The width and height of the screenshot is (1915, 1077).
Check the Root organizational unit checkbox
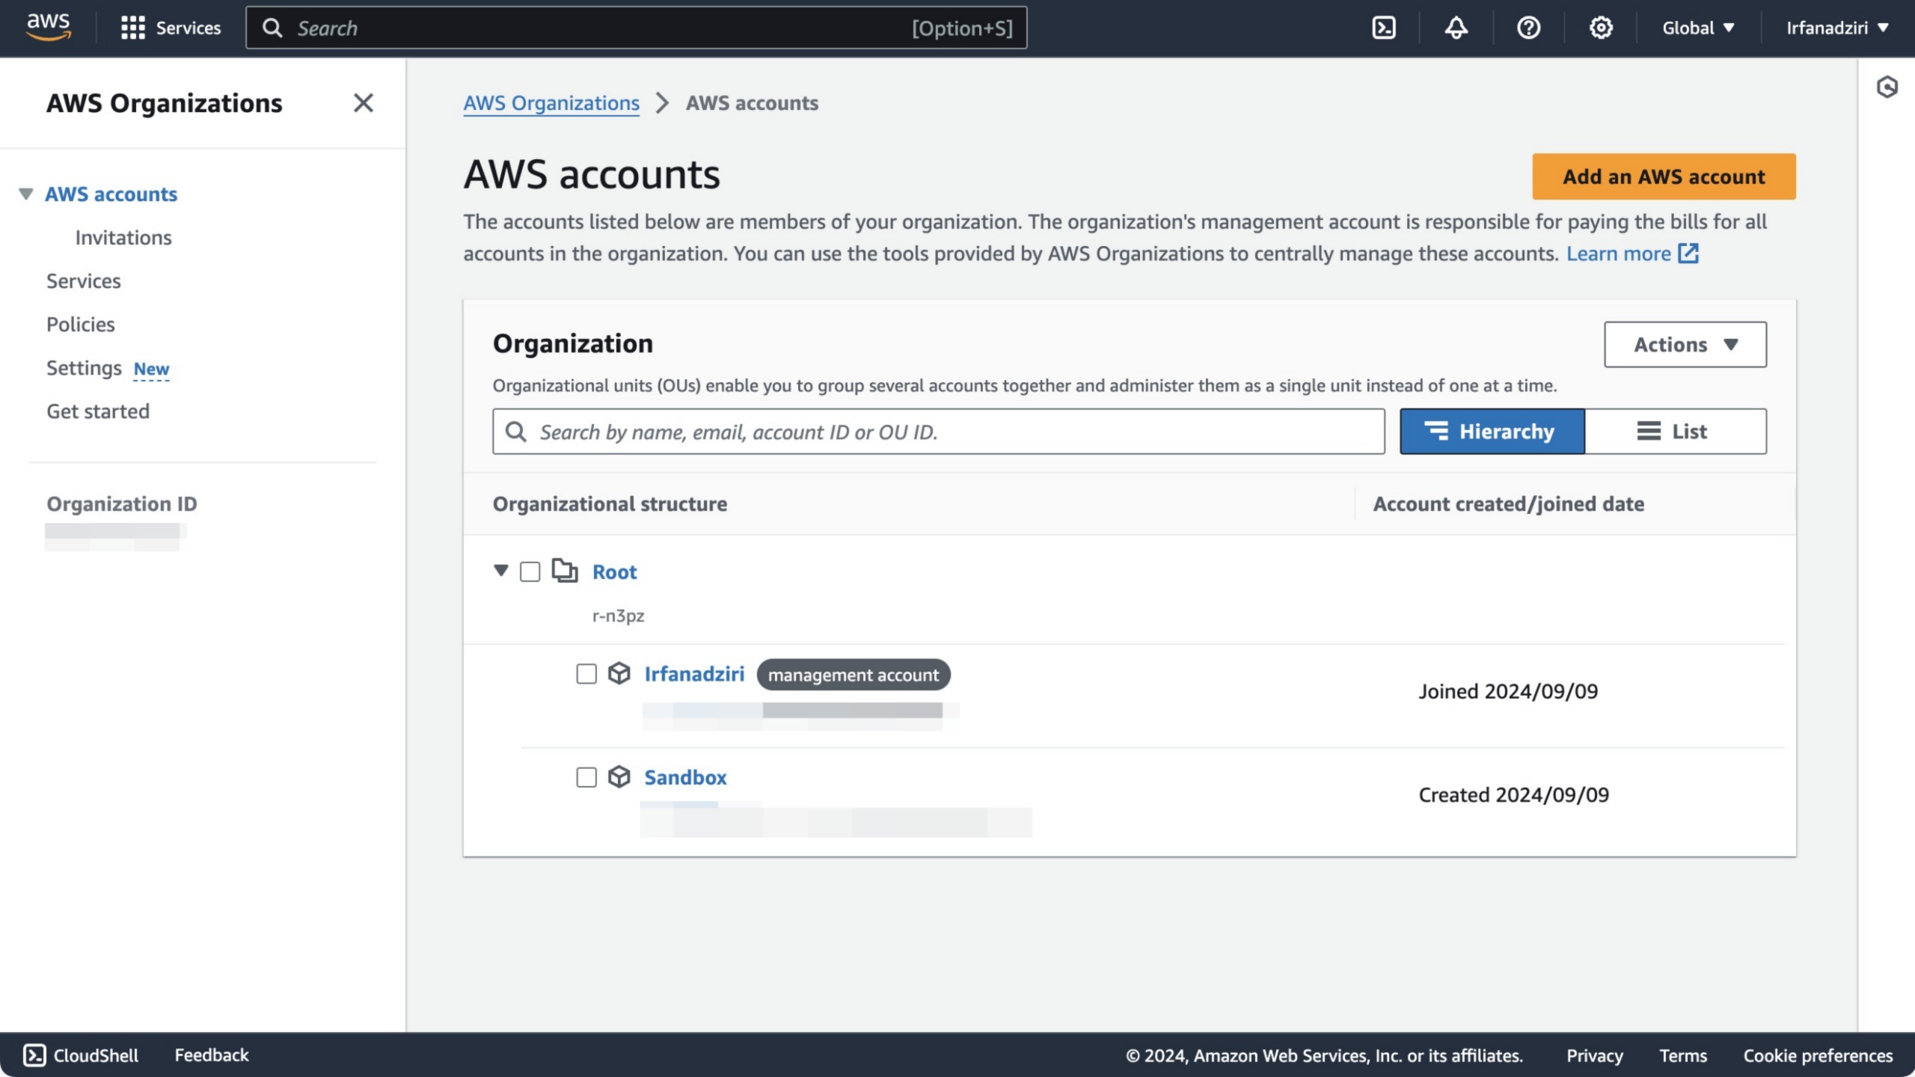tap(530, 571)
